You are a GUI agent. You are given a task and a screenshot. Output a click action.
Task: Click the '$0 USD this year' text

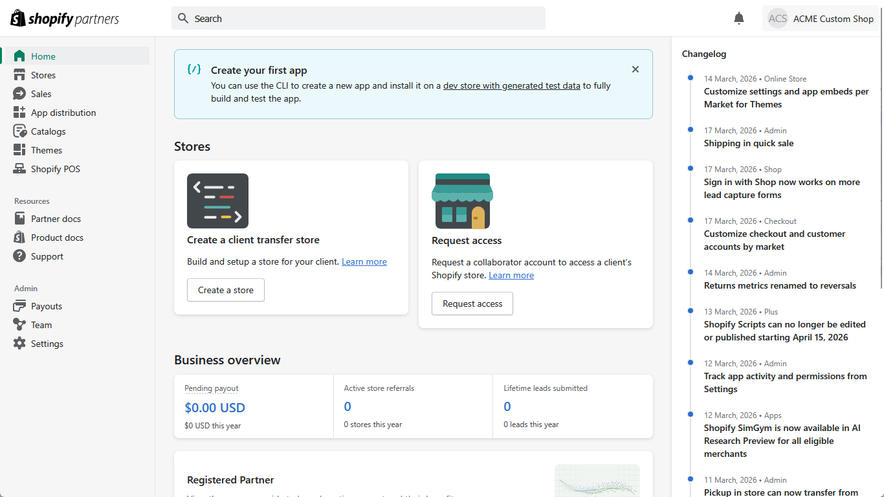pyautogui.click(x=212, y=426)
